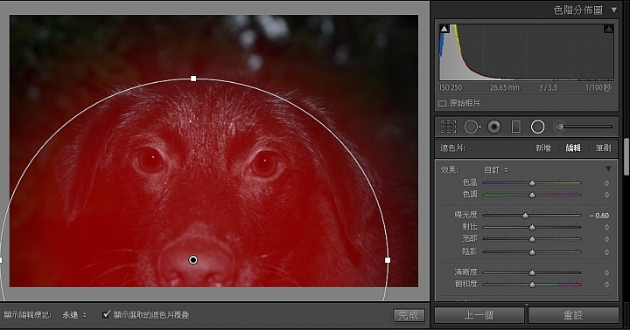The height and width of the screenshot is (330, 630).
Task: Click the 1/100 秒 shutter speed readout
Action: coord(598,87)
